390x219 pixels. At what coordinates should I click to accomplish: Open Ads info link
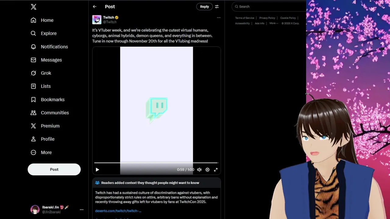coord(260,23)
